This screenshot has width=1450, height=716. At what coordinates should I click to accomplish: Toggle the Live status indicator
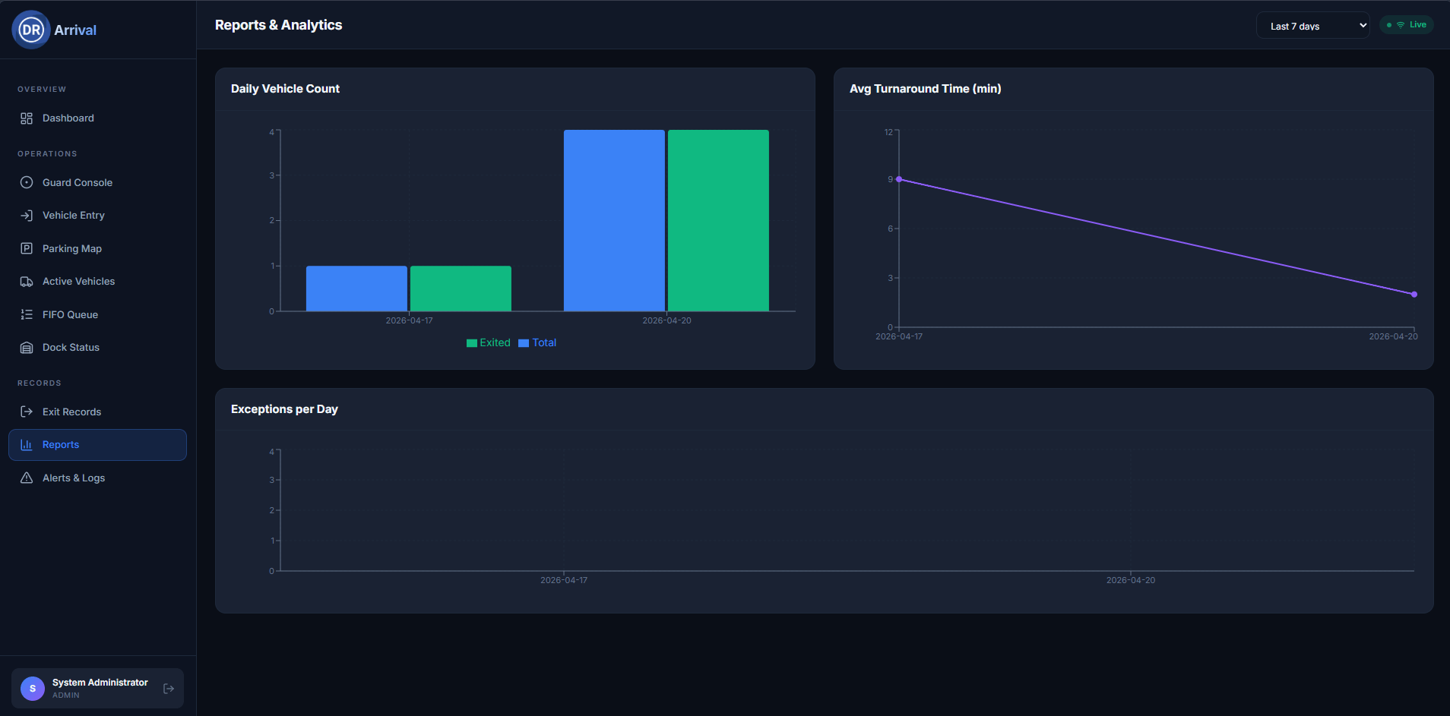[x=1407, y=24]
